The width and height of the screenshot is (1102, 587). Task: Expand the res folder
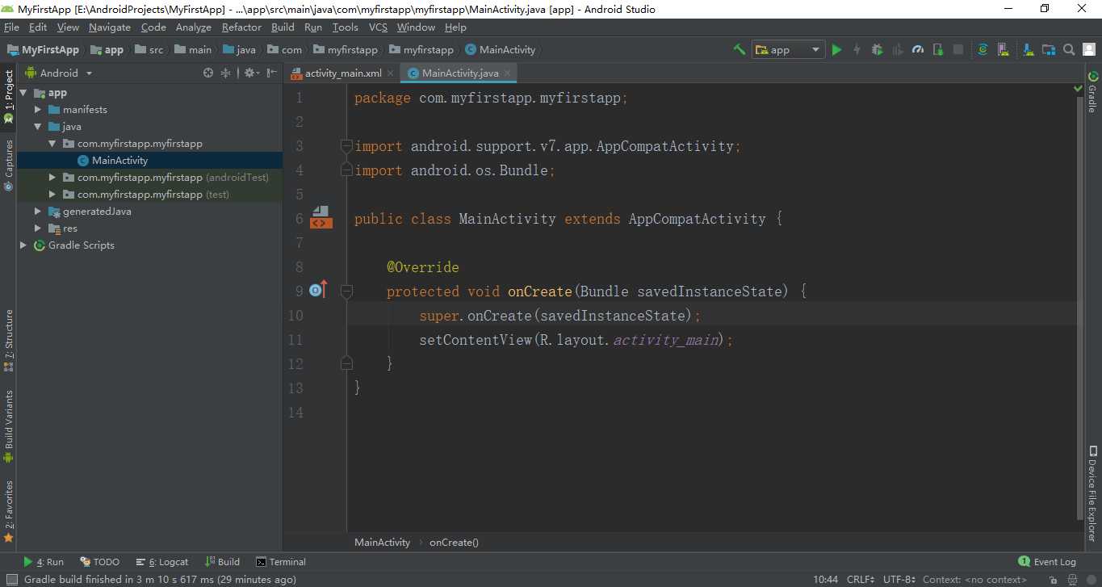38,229
